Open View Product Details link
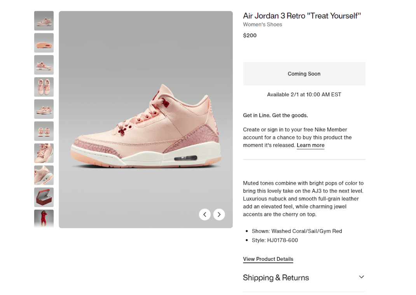Image resolution: width=416 pixels, height=295 pixels. 268,259
